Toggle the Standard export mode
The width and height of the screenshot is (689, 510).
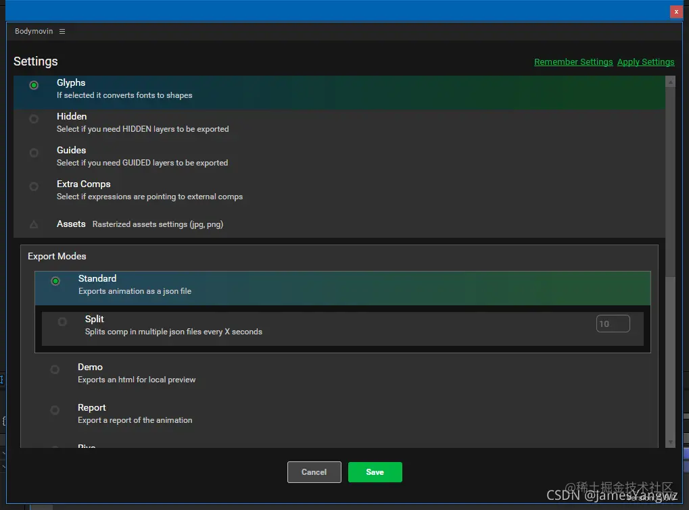pos(55,281)
